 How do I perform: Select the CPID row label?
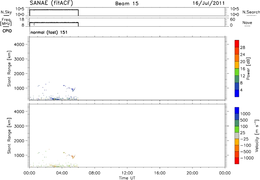pyautogui.click(x=7, y=31)
